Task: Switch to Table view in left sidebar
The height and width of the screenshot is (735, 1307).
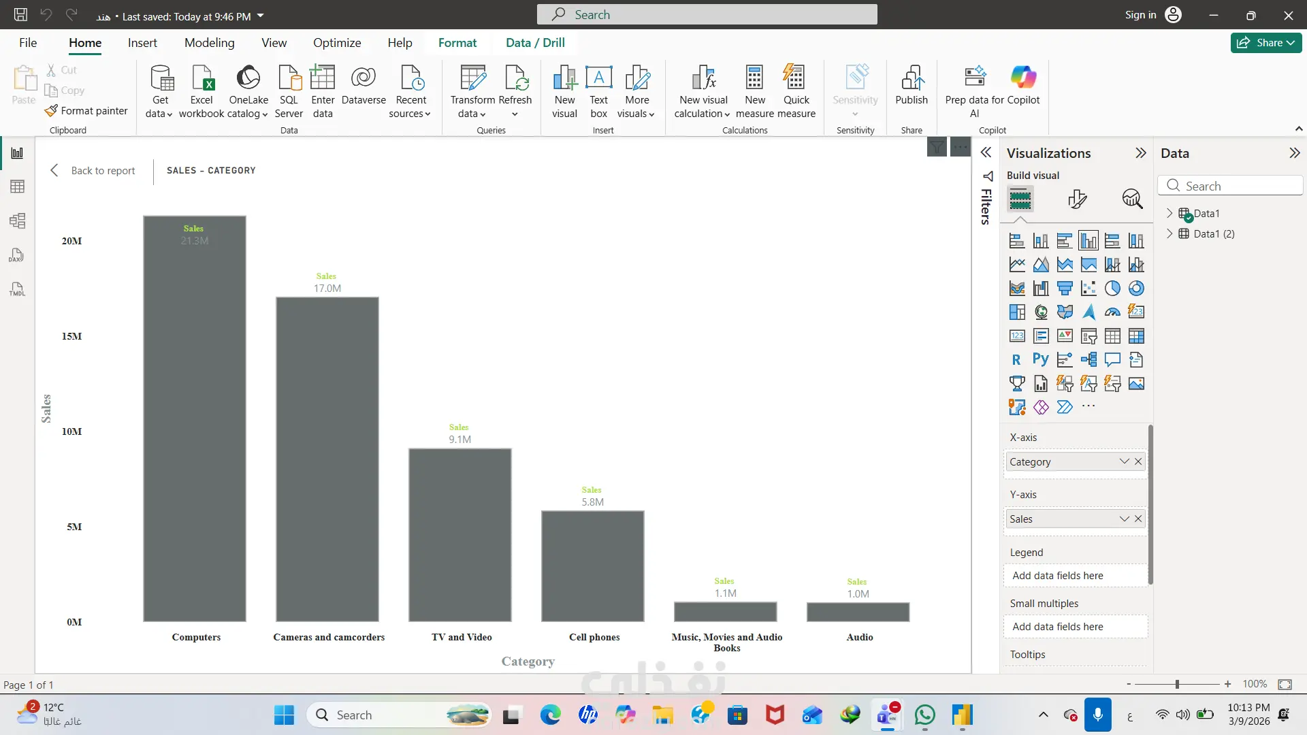Action: pos(18,186)
